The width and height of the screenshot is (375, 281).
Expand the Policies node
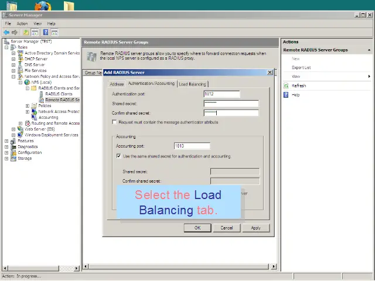28,106
